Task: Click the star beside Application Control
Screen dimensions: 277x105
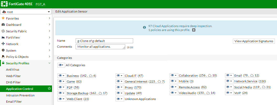Action: tap(49, 89)
